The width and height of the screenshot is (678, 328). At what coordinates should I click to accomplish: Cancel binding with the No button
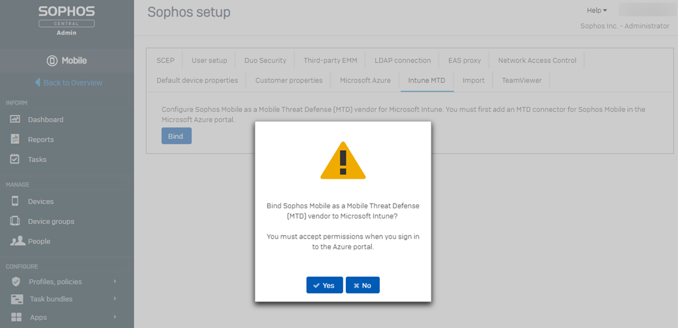tap(362, 285)
